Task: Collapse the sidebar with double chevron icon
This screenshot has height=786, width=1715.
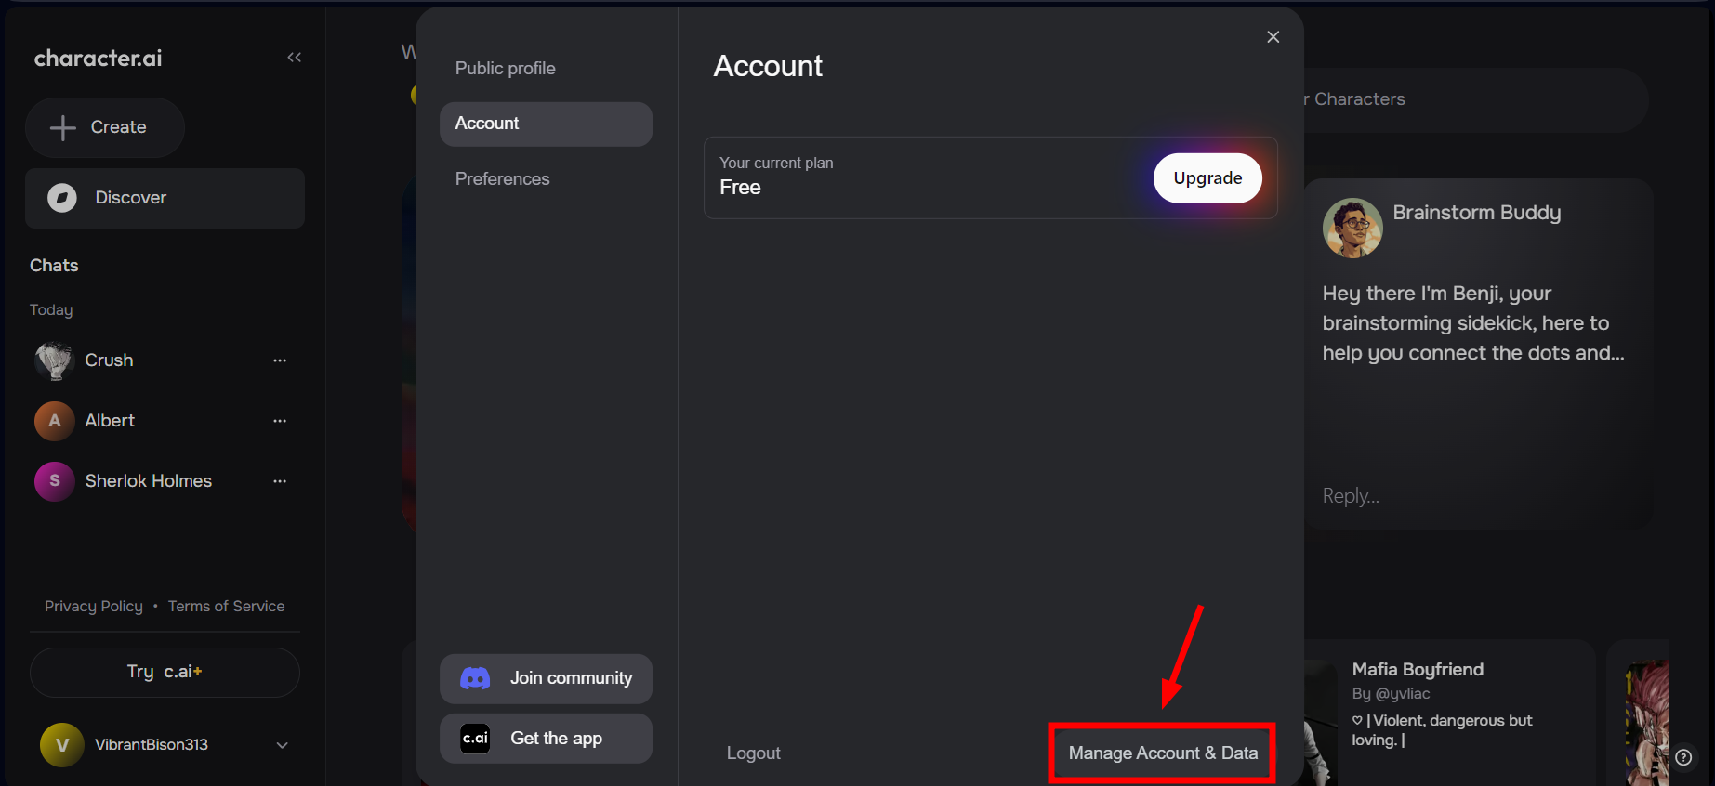Action: coord(295,58)
